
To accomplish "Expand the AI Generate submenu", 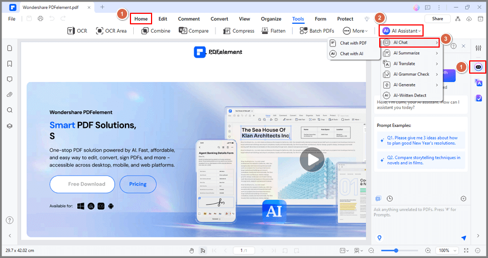I will pyautogui.click(x=410, y=85).
